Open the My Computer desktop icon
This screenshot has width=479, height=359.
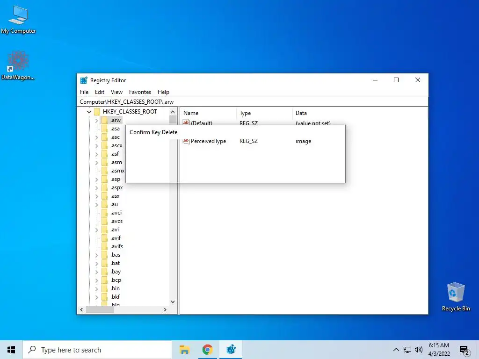click(18, 20)
